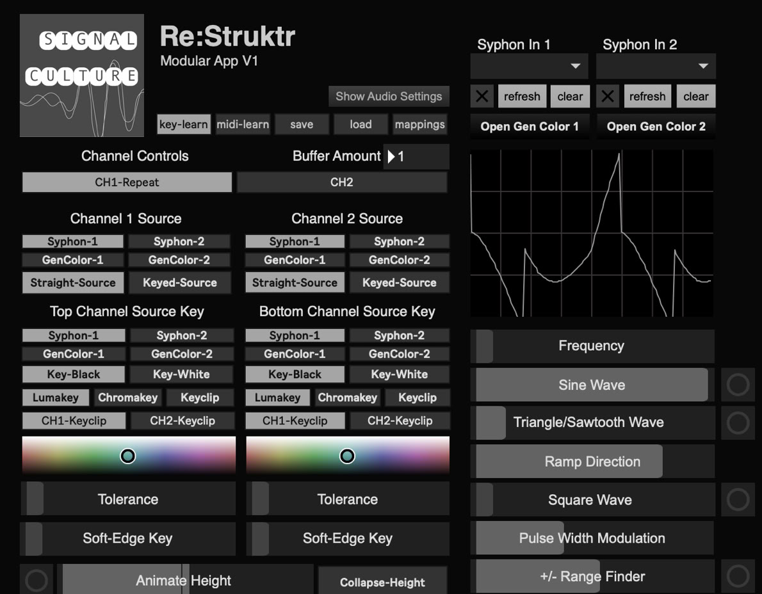Select GenColor-2 for Channel 2 Source
The height and width of the screenshot is (594, 762).
(399, 260)
